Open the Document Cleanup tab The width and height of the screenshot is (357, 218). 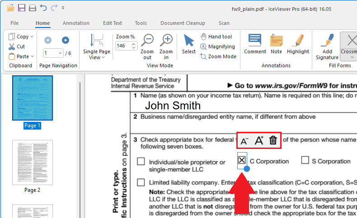183,23
